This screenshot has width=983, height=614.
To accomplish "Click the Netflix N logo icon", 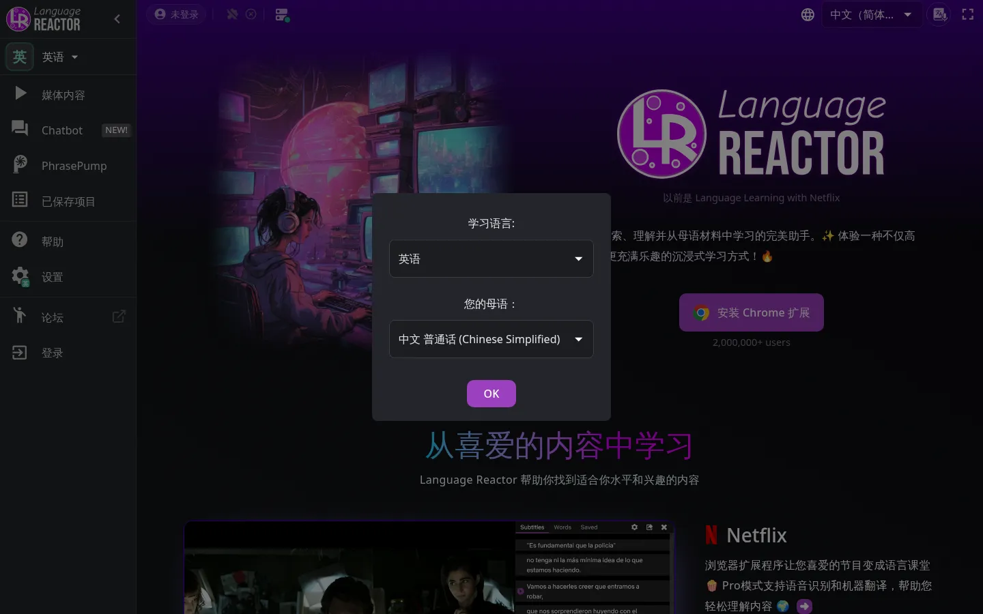I will (711, 535).
